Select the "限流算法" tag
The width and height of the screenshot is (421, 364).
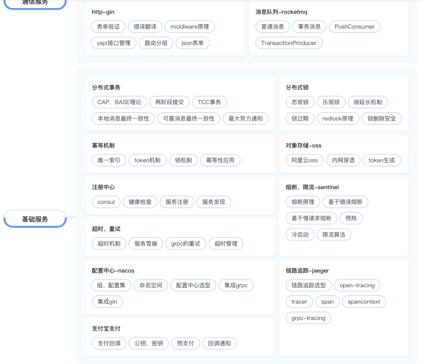click(334, 234)
